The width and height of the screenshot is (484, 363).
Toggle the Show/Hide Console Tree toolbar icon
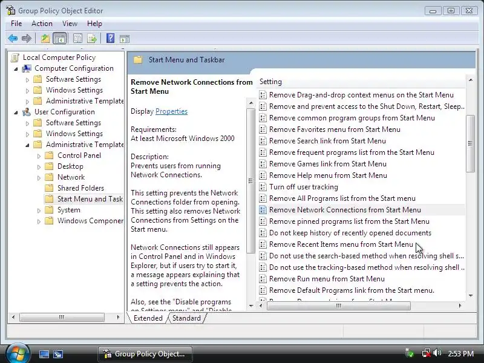(x=59, y=39)
